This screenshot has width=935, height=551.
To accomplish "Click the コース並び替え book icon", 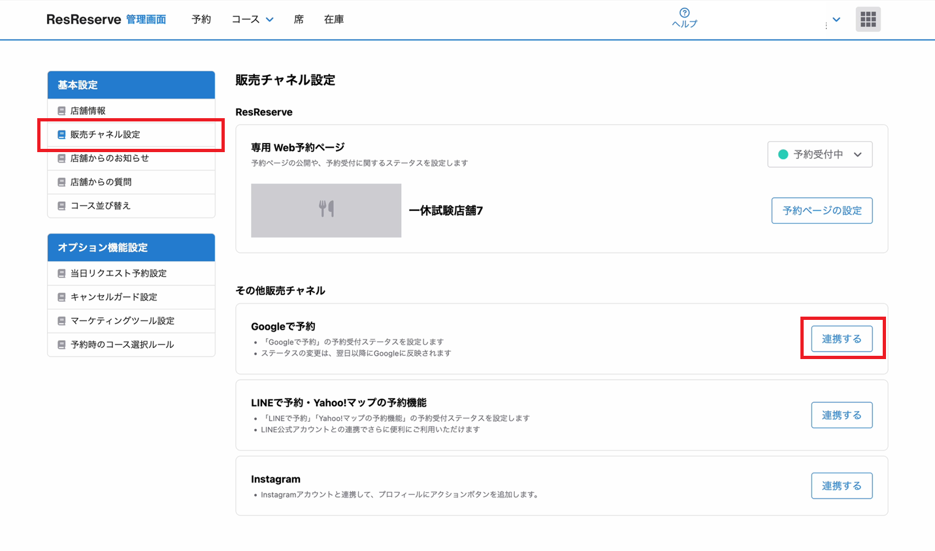I will tap(61, 206).
